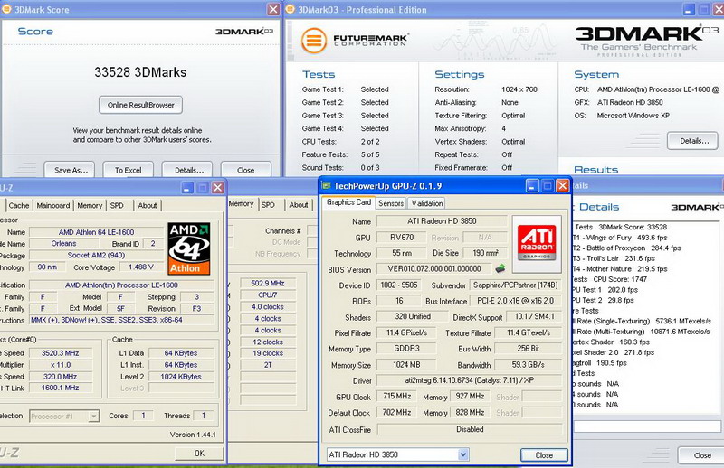Select SPD tab in the rear CPU-Z window
The height and width of the screenshot is (468, 724).
(x=268, y=205)
